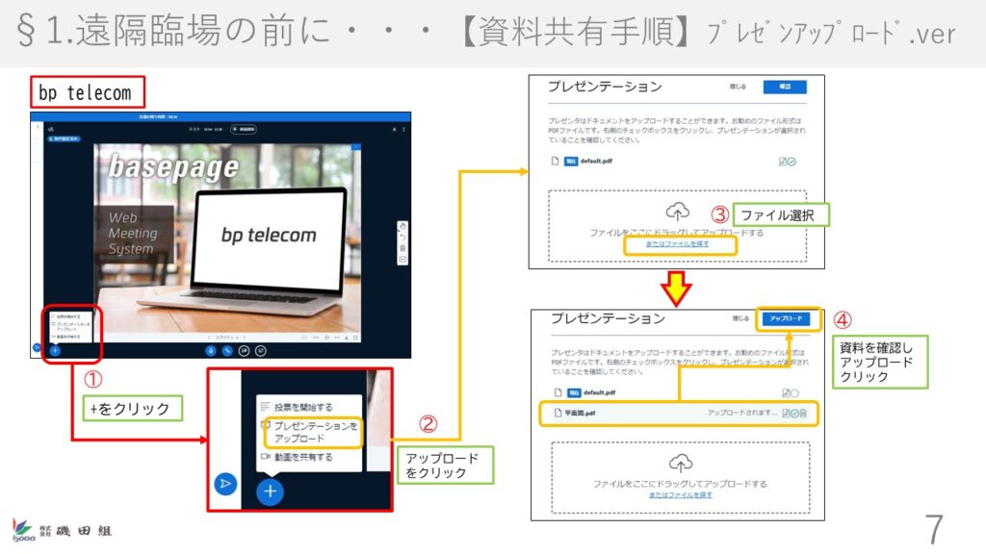Select the empty circle beside default.pdf in lower dialog
986x554 pixels.
(794, 392)
